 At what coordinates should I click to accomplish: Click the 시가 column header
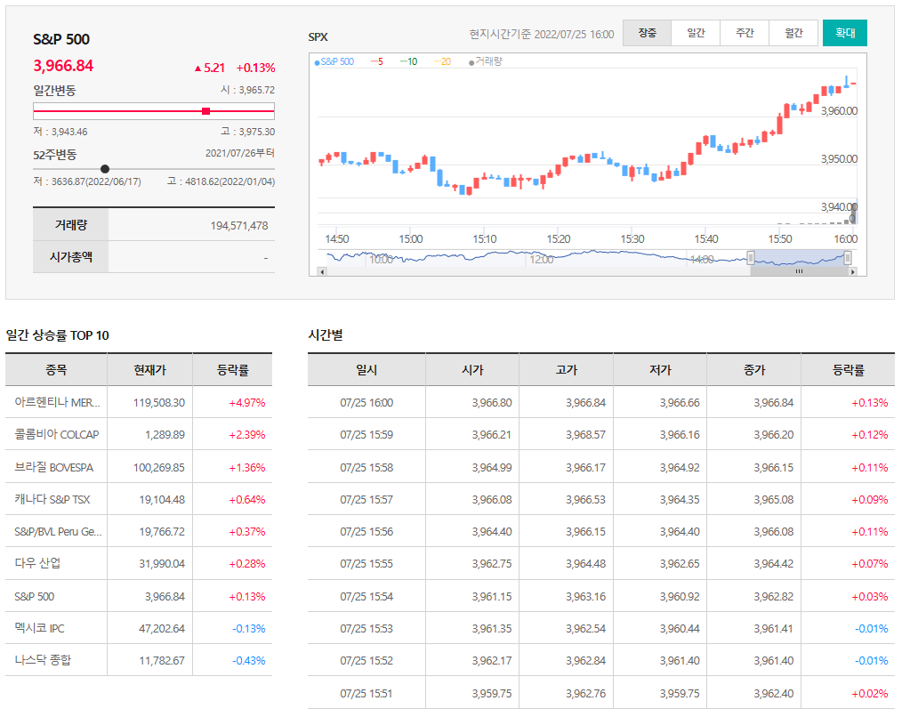pos(472,370)
